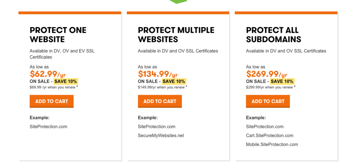Click footnote 4 beside $299.99 renewal price
The width and height of the screenshot is (347, 165).
coord(294,86)
